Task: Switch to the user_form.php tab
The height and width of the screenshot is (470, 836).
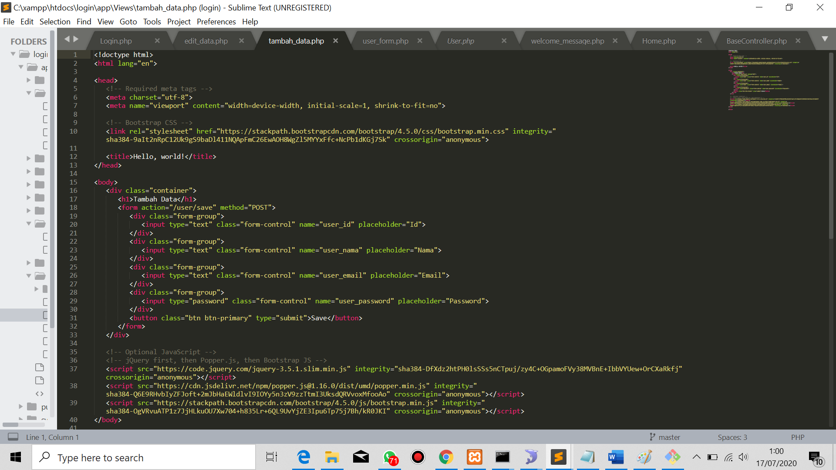Action: click(385, 41)
